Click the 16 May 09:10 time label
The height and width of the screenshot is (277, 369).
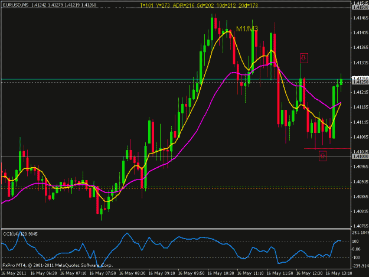pos(162,273)
